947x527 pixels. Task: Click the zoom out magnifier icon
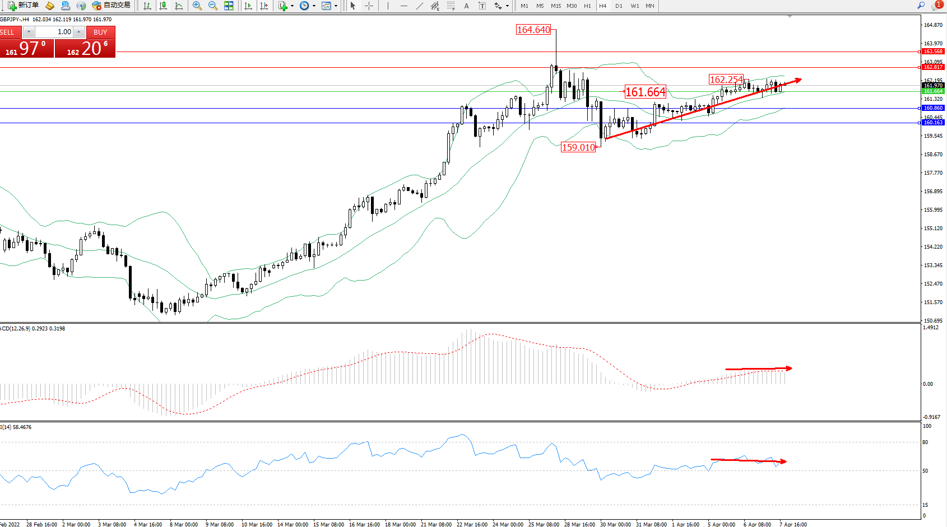click(212, 6)
